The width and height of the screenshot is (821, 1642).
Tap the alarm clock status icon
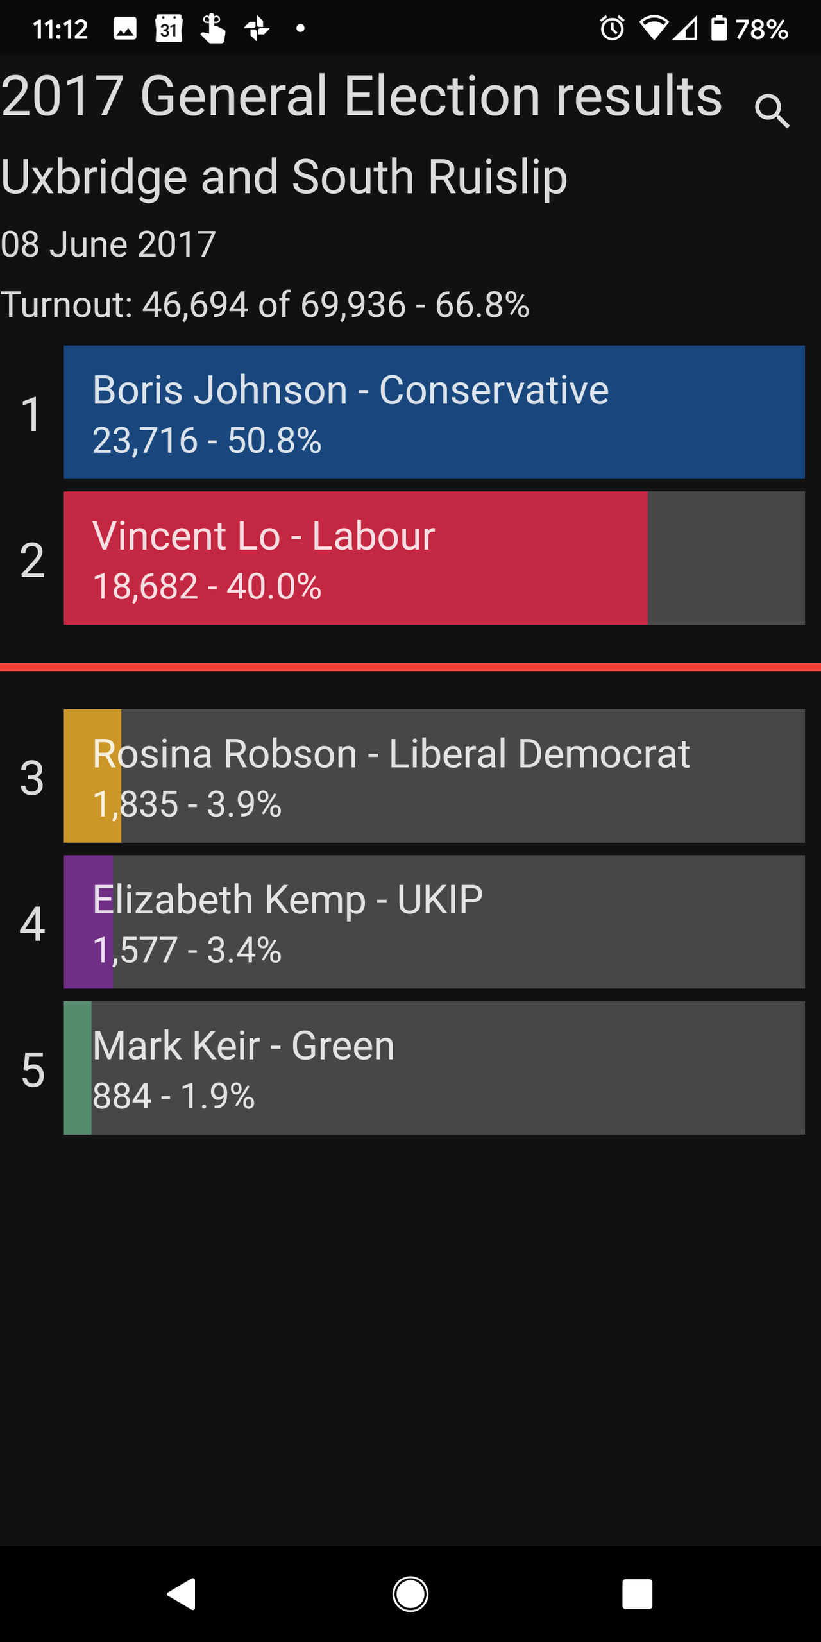pos(612,29)
